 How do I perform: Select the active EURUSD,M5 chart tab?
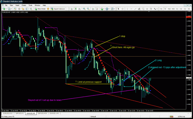click(31, 113)
